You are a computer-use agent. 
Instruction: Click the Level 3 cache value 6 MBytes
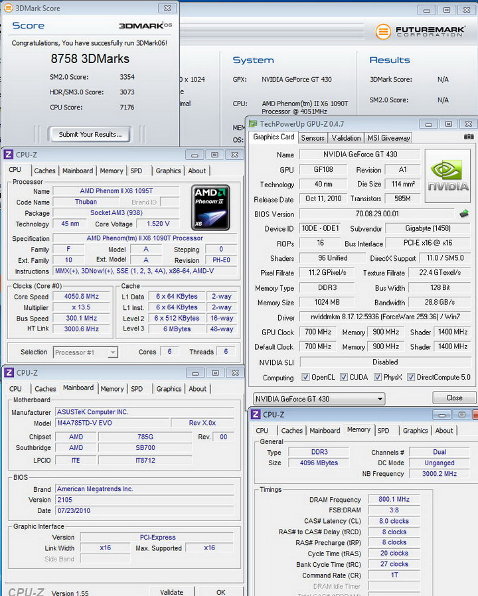(177, 329)
